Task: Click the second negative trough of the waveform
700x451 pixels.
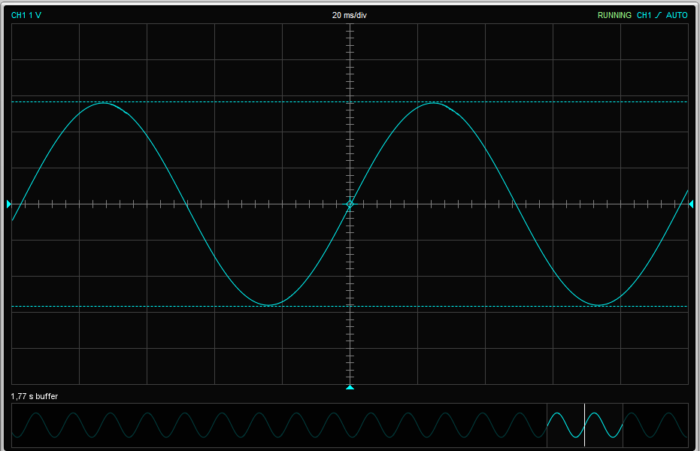Action: [599, 305]
